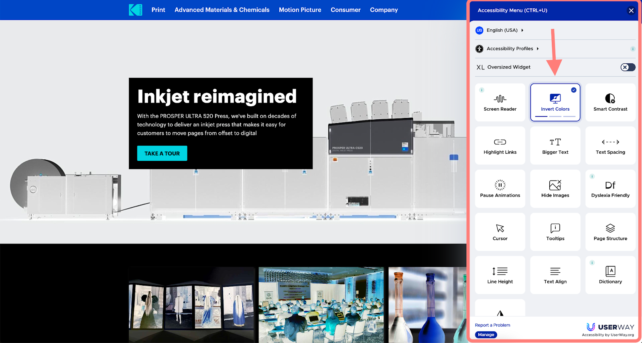Open the Motion Picture menu
Viewport: 642px width, 343px height.
[x=300, y=10]
